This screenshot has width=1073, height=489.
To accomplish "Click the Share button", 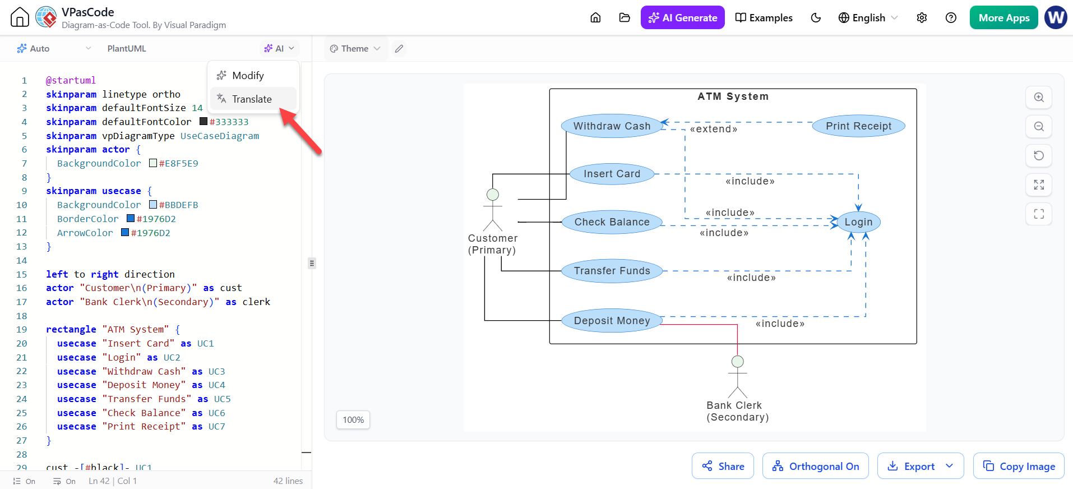I will click(x=723, y=466).
